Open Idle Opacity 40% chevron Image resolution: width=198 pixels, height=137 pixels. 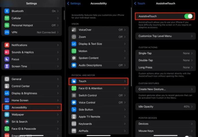pos(192,107)
